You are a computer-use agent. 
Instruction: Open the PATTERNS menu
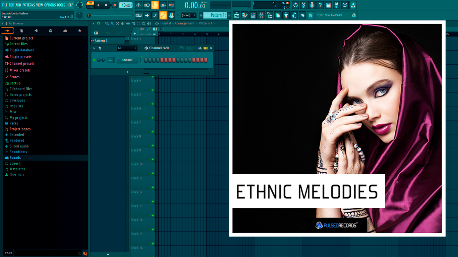point(28,5)
